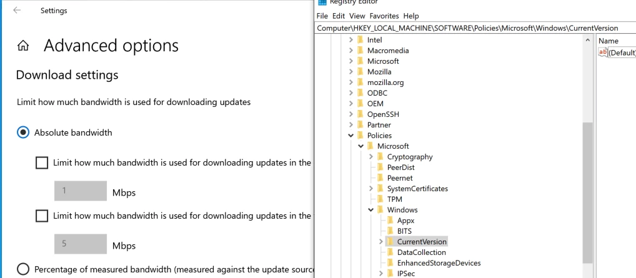
Task: Select the PeerDist folder icon
Action: (380, 167)
